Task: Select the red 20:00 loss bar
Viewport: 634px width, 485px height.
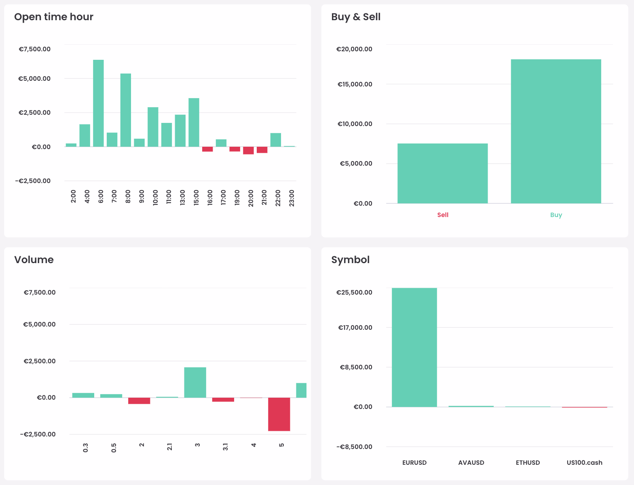Action: 248,150
